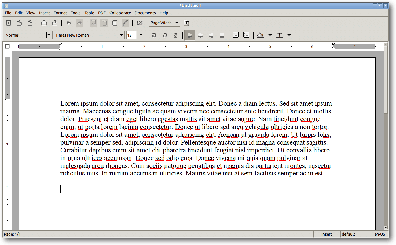Print the document using the printer icon
The image size is (396, 245).
point(44,23)
